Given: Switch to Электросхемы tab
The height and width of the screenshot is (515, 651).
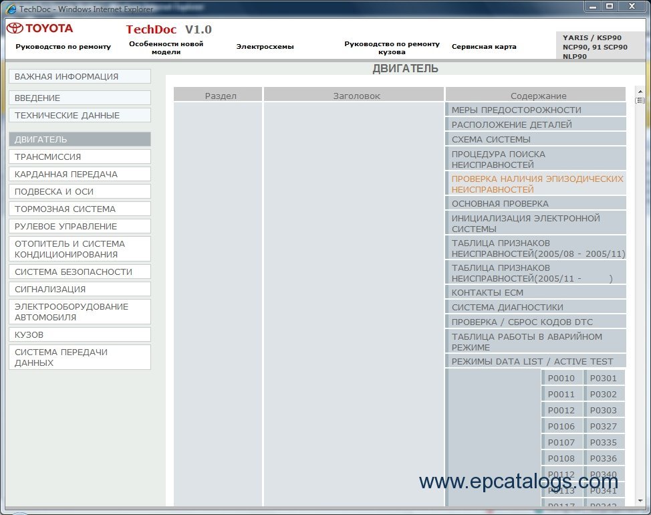Looking at the screenshot, I should tap(265, 47).
